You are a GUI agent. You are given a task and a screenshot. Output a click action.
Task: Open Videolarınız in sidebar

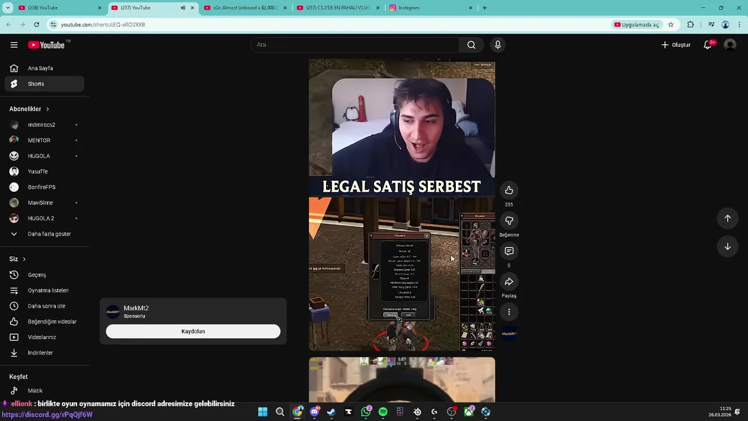tap(44, 337)
